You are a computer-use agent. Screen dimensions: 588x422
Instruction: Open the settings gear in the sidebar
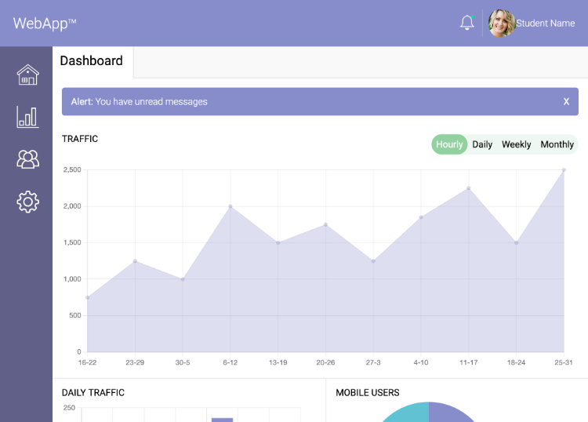point(27,202)
